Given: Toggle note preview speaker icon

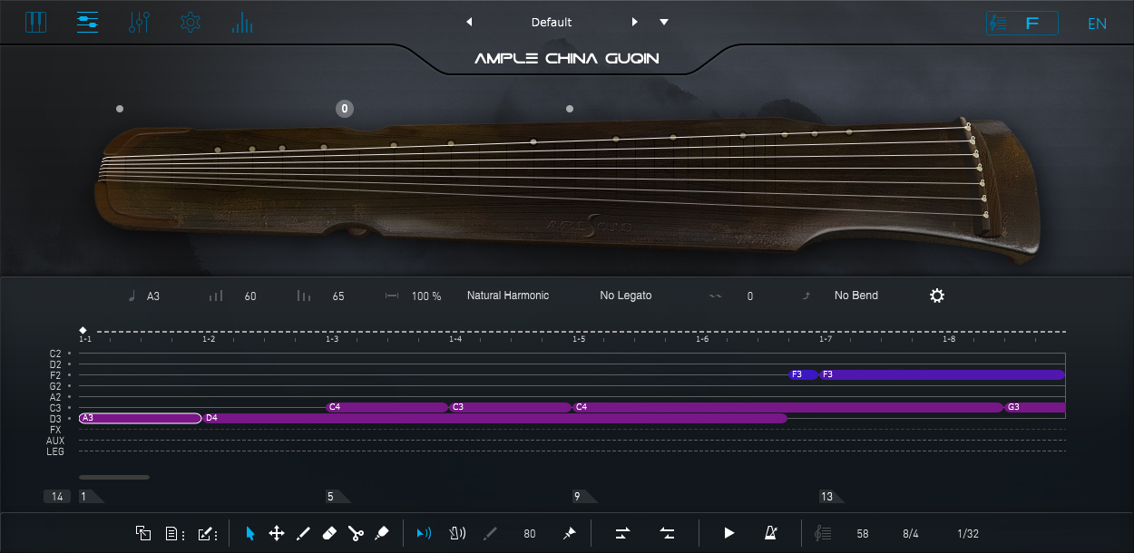Looking at the screenshot, I should [x=423, y=534].
